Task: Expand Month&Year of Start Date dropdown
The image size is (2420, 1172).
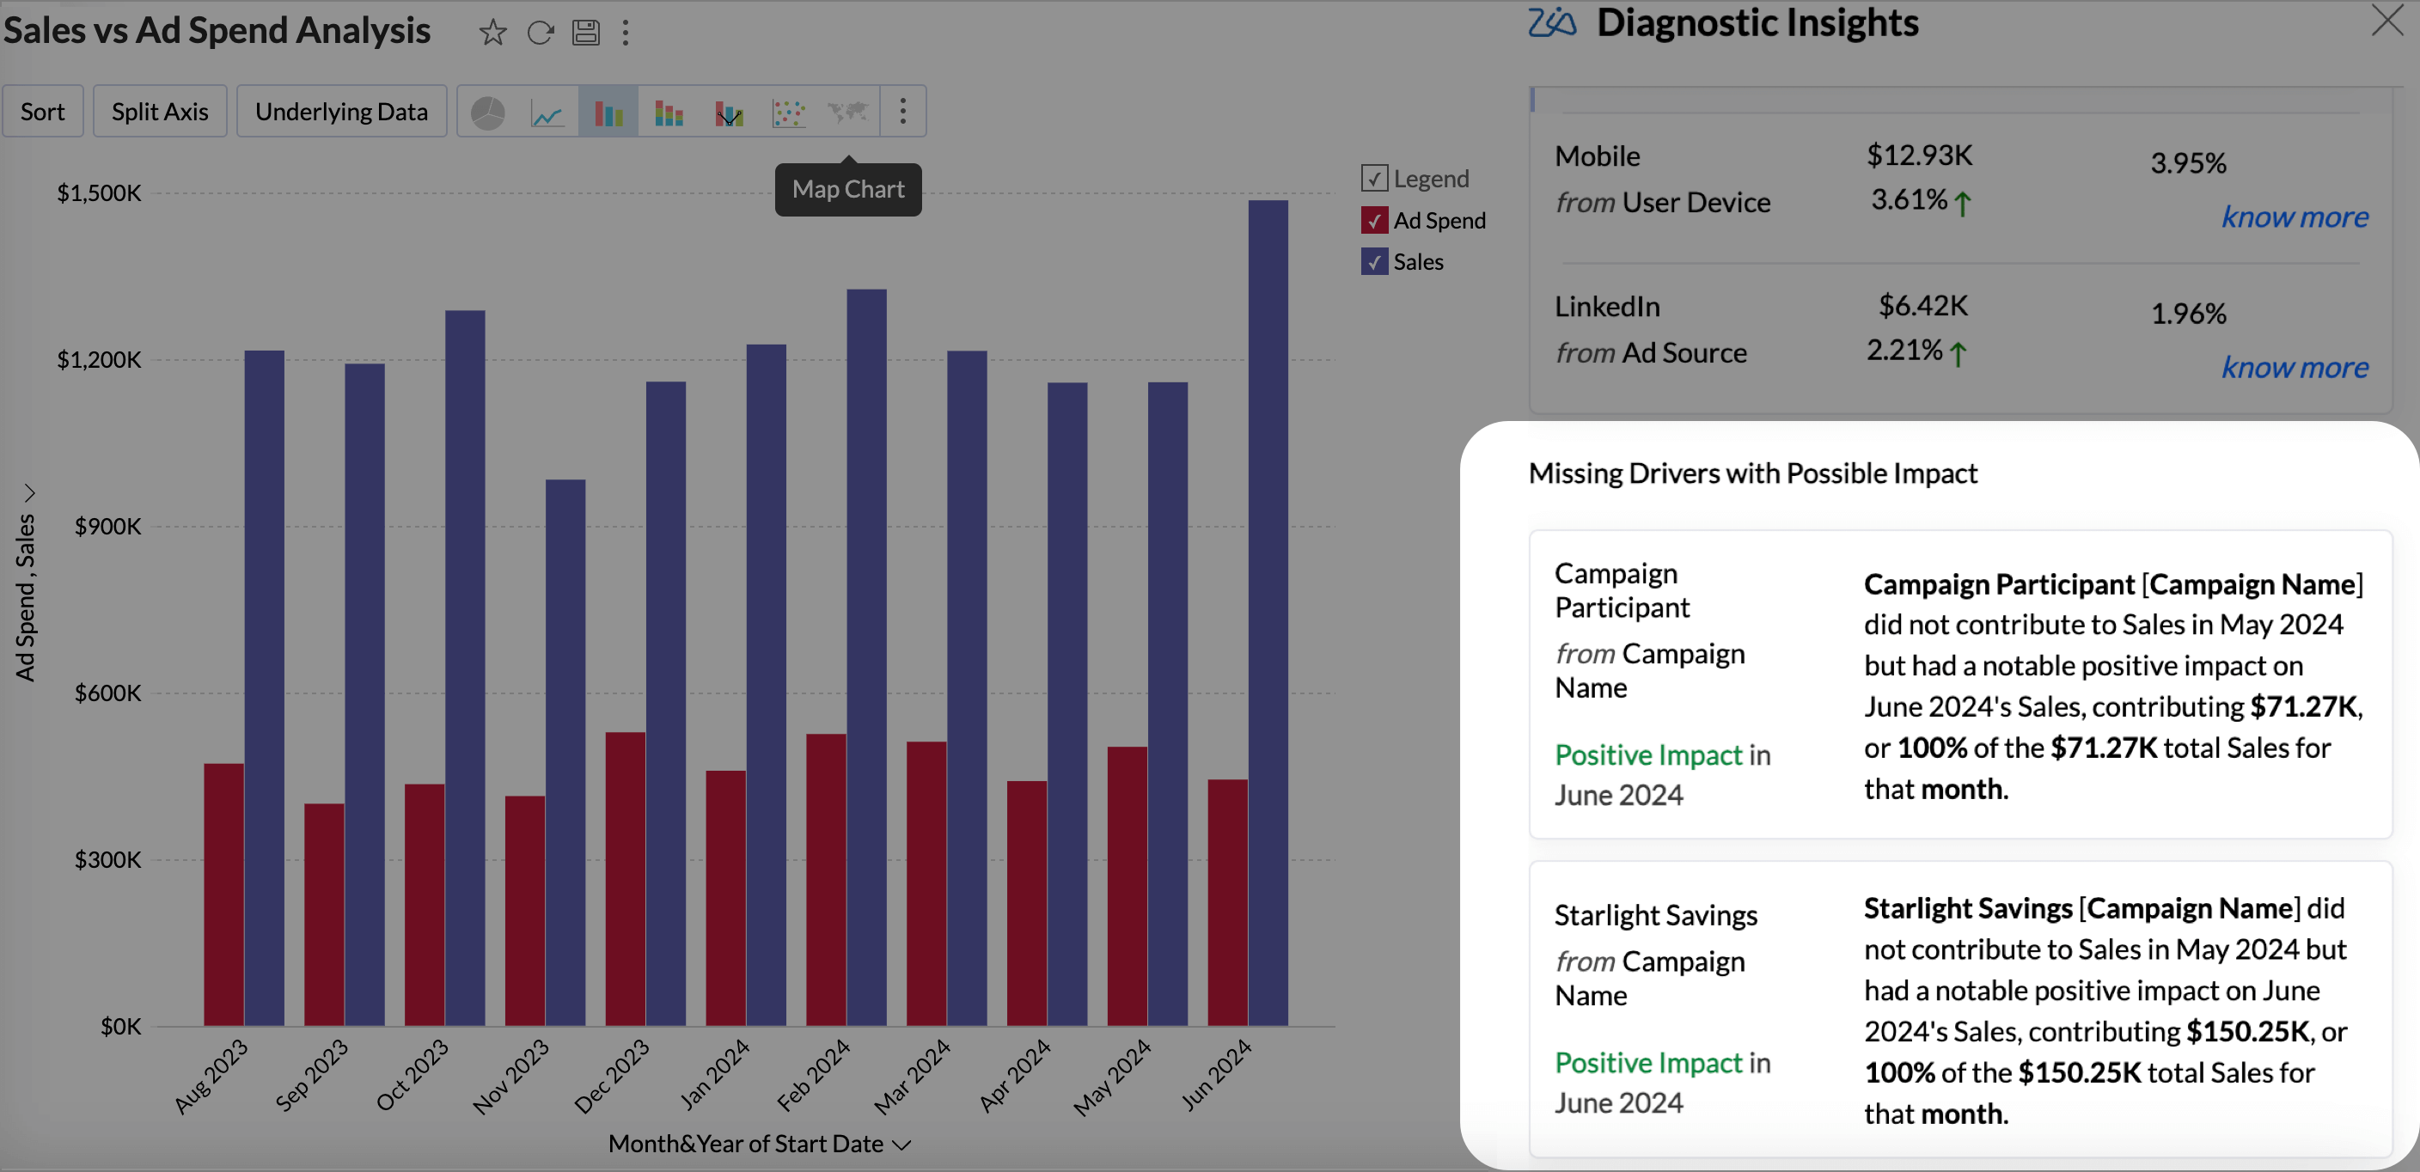Action: [x=901, y=1145]
